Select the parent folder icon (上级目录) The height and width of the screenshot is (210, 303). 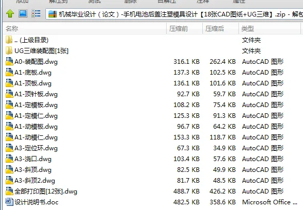9,40
